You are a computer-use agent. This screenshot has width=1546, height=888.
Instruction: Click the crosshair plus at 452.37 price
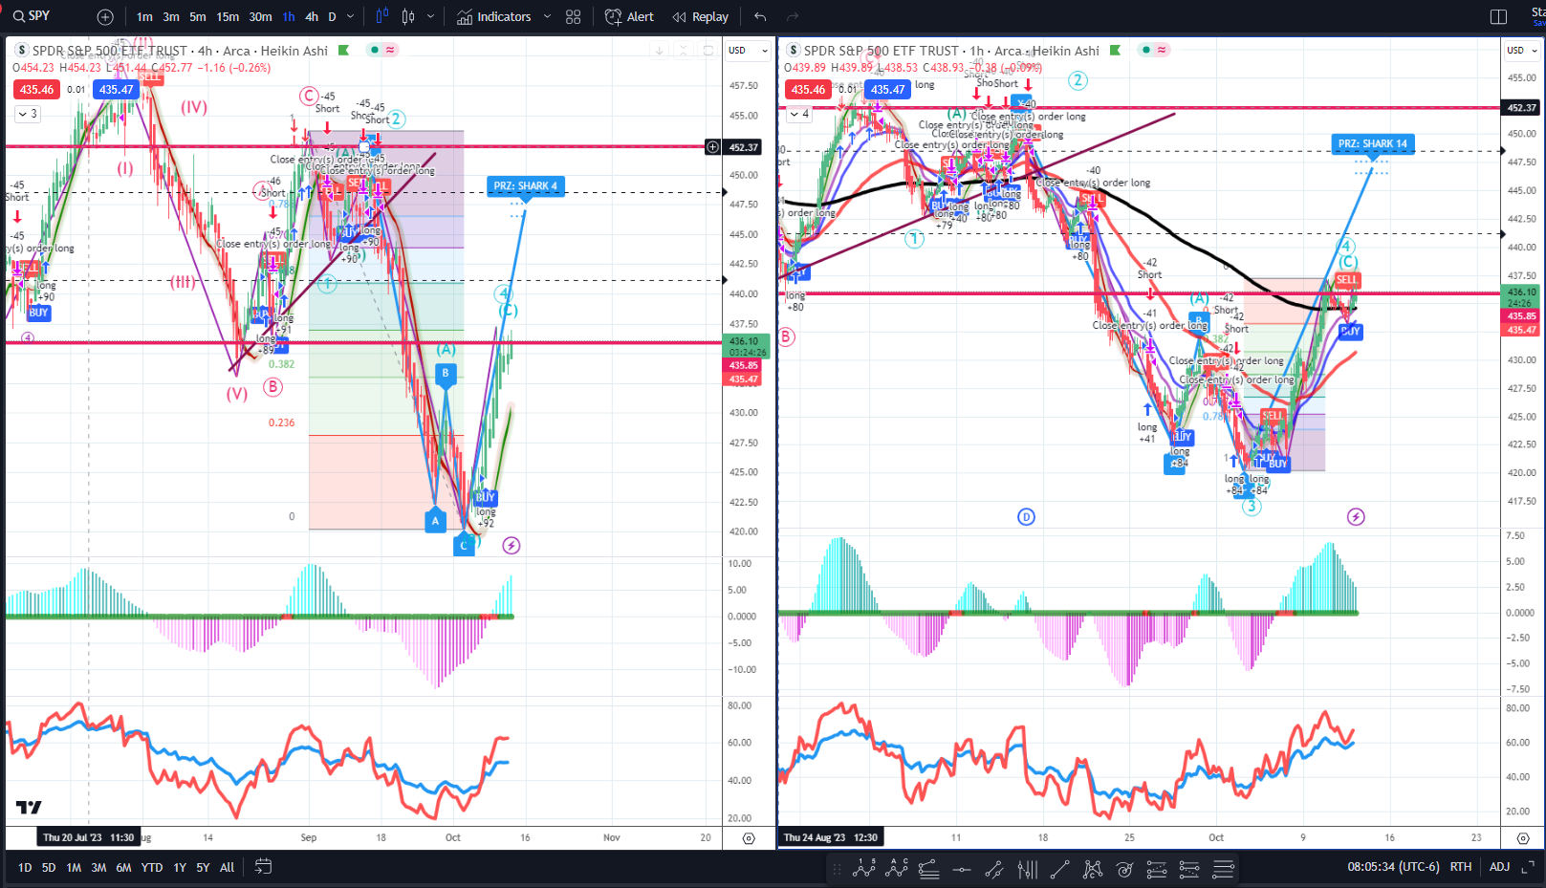pos(712,147)
